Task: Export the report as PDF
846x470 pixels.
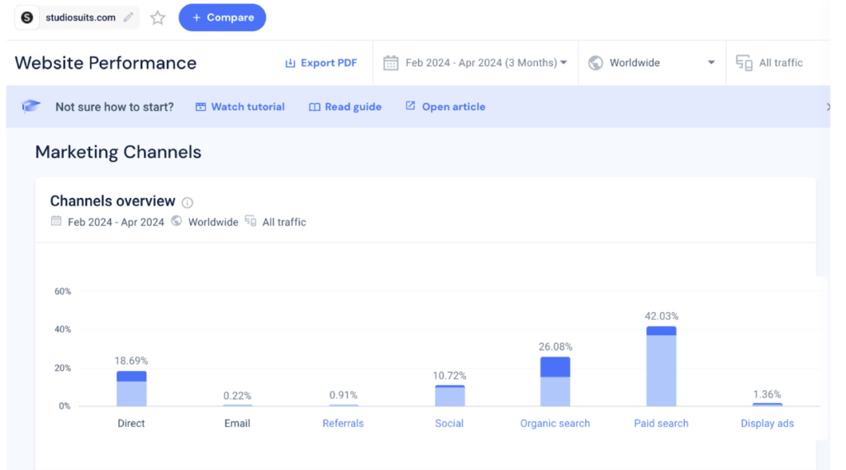Action: (x=321, y=63)
